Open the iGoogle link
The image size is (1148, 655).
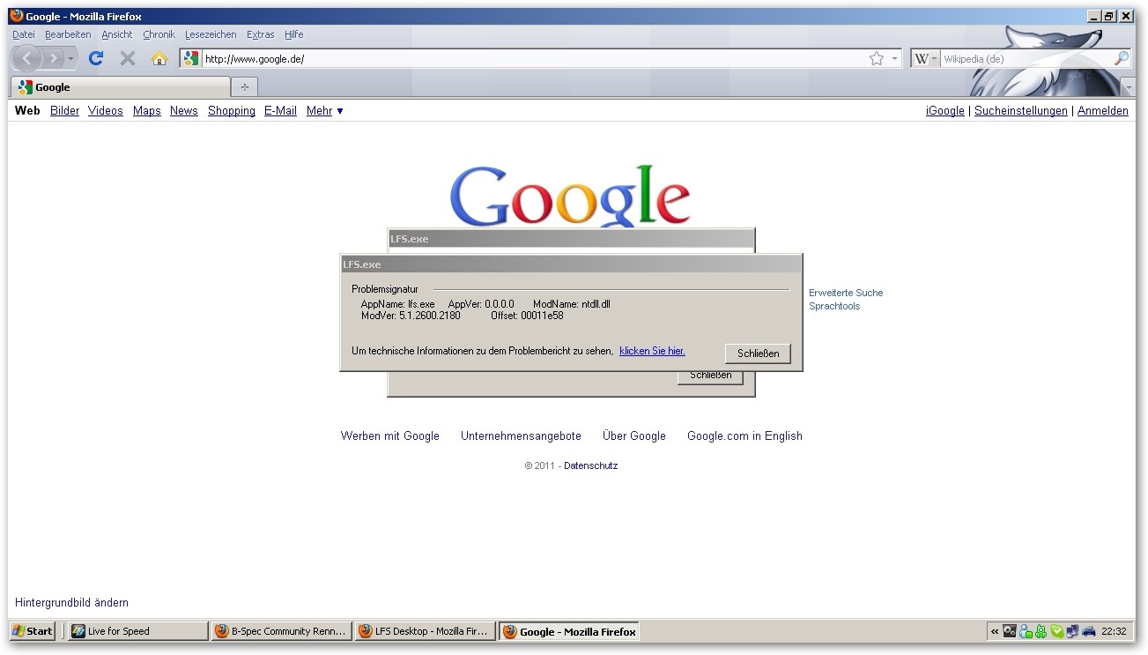945,111
